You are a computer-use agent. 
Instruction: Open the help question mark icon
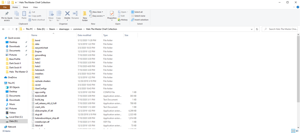(x=297, y=7)
